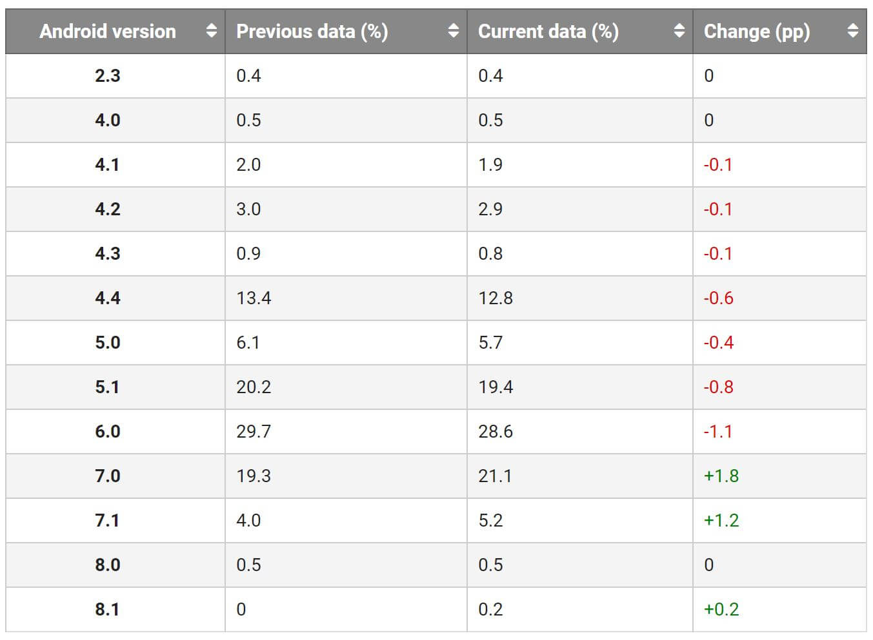Select the Android 2.3 version cell
The width and height of the screenshot is (873, 640).
[x=108, y=75]
